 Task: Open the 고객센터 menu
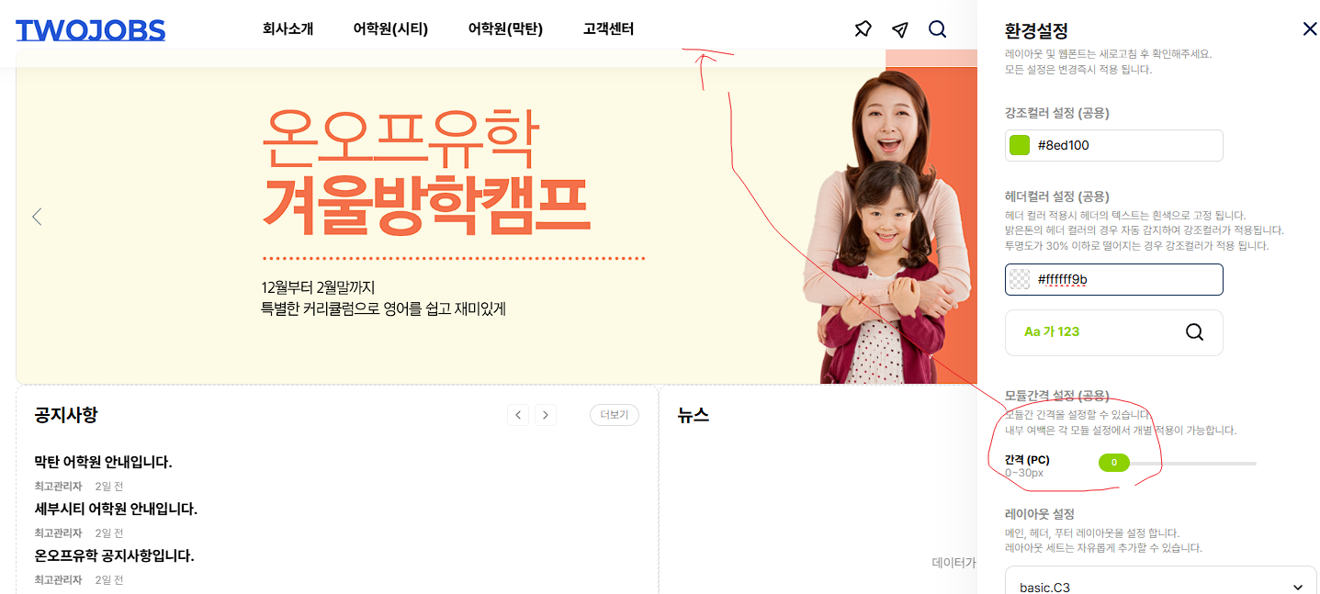click(x=608, y=29)
